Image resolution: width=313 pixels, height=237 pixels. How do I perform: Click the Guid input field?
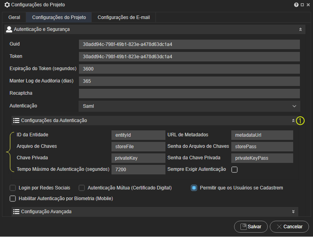click(x=189, y=44)
